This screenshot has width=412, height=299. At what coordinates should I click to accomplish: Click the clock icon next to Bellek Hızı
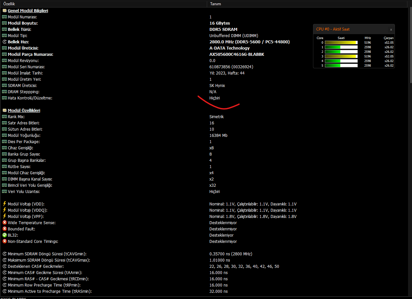pos(5,42)
